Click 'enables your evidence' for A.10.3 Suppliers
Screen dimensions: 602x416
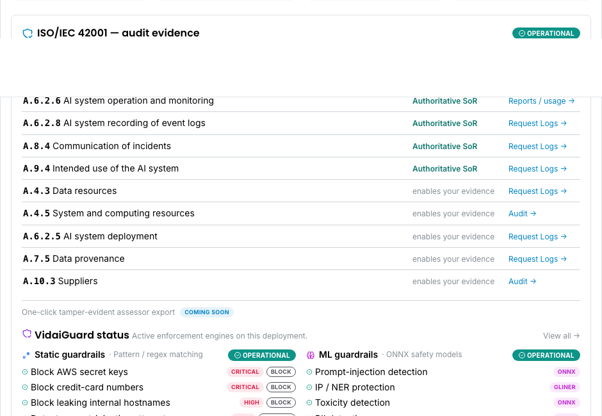point(453,282)
